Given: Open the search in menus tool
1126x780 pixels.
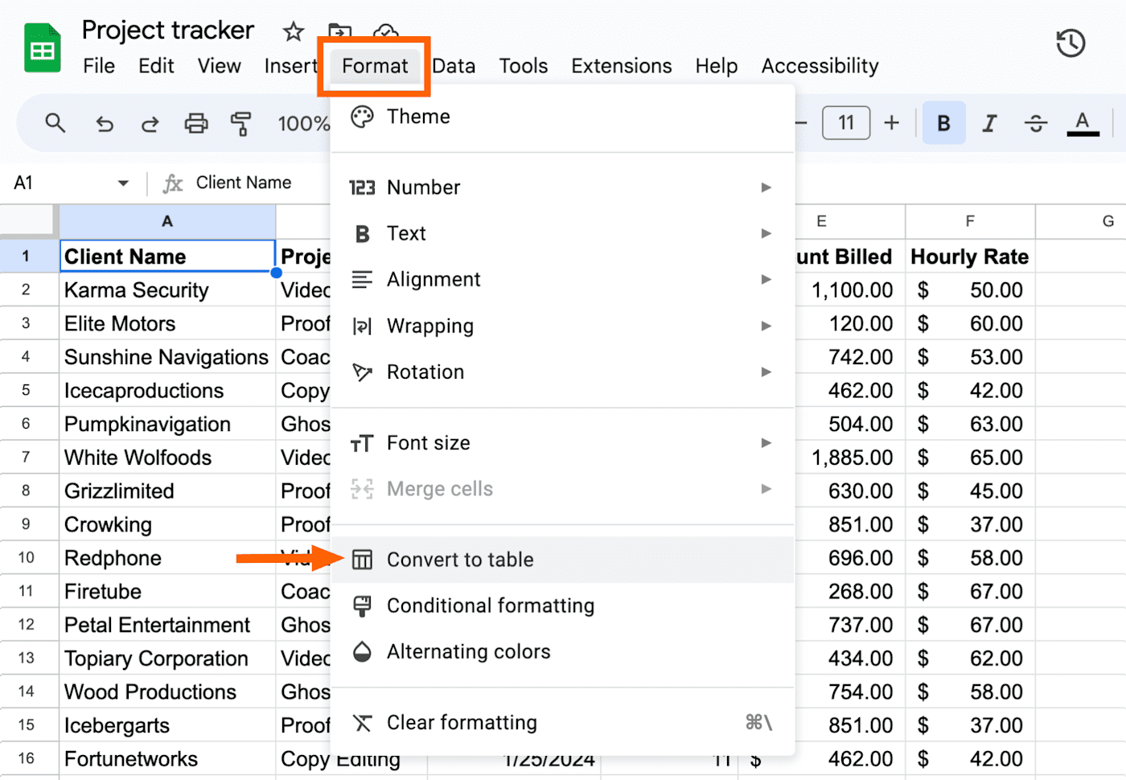Looking at the screenshot, I should tap(55, 123).
